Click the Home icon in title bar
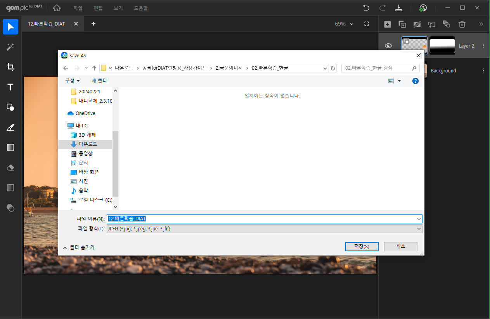This screenshot has height=319, width=490. (57, 8)
